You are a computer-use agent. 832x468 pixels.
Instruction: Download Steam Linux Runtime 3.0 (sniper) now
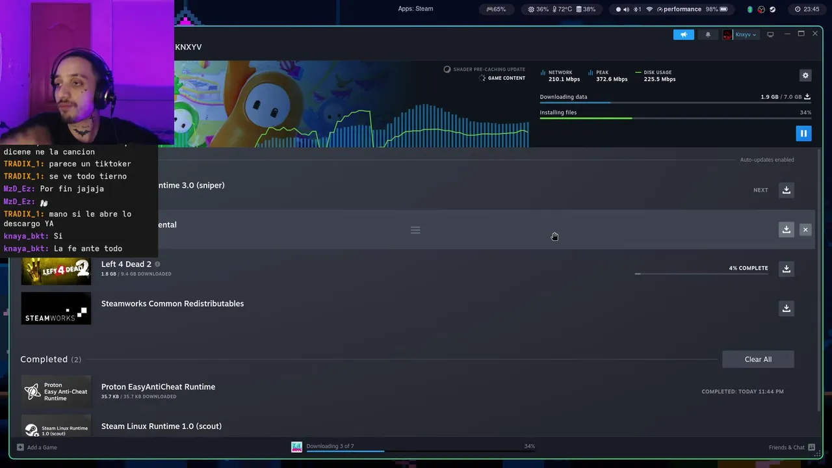[x=786, y=190]
